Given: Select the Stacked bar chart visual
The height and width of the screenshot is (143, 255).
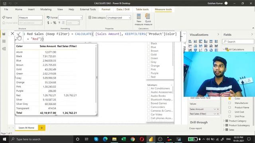Looking at the screenshot, I should tap(190, 41).
